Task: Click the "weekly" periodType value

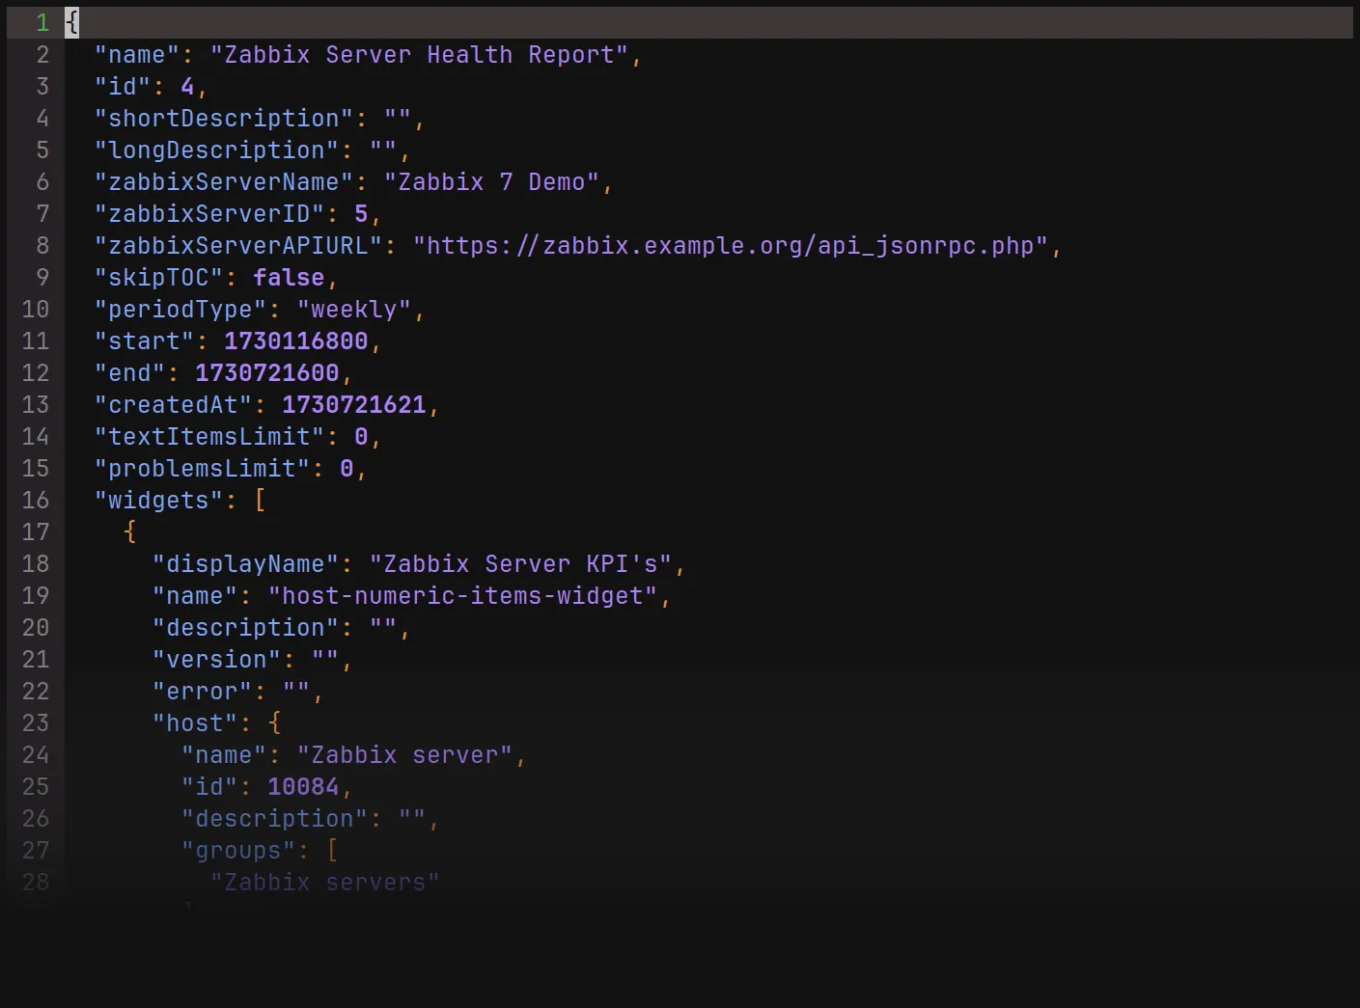Action: tap(354, 310)
